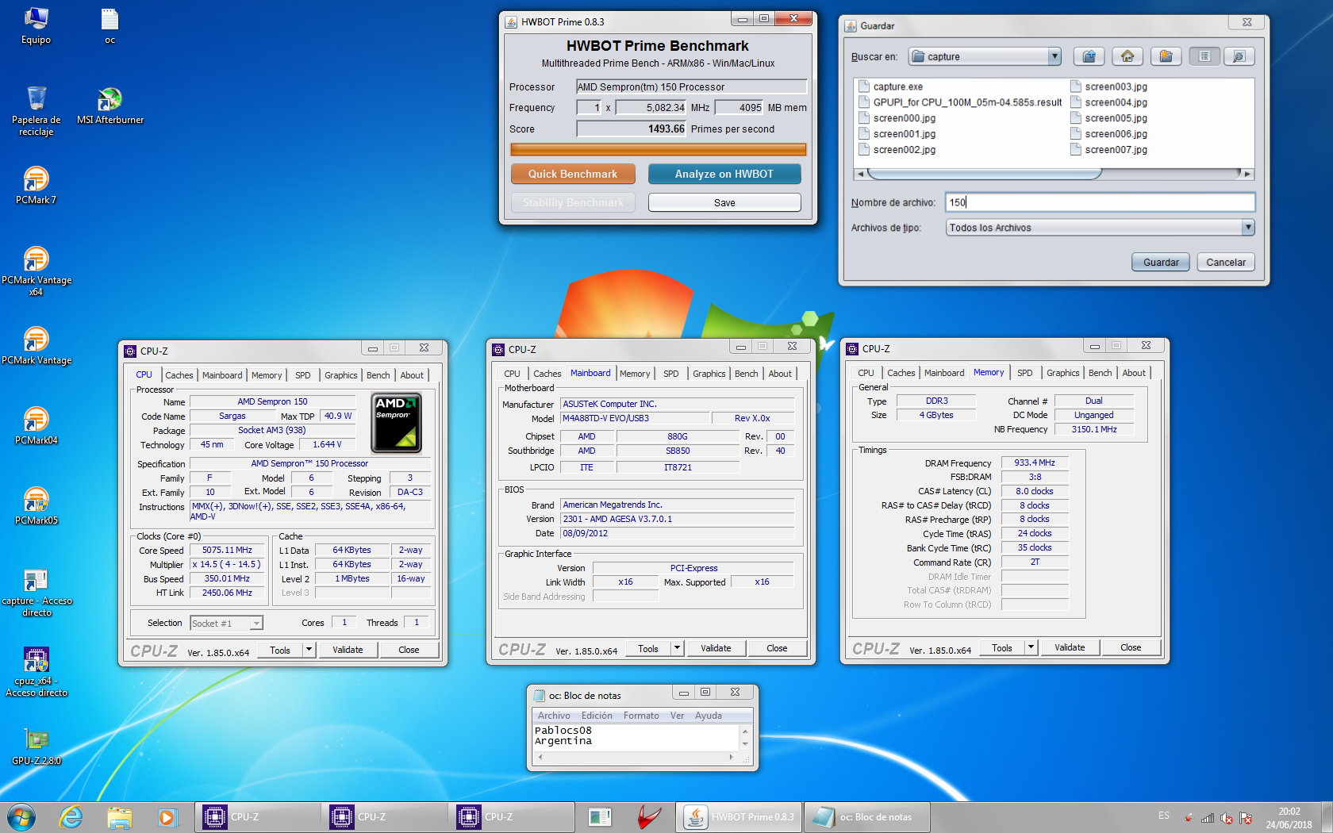Select GPUPI_for CPU_100M result file
The width and height of the screenshot is (1333, 833).
pos(961,102)
